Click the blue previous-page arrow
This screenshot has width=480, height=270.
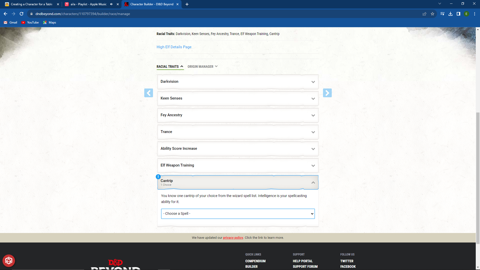coord(149,93)
